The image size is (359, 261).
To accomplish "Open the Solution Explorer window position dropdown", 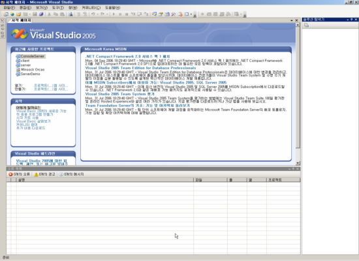I will [x=348, y=20].
